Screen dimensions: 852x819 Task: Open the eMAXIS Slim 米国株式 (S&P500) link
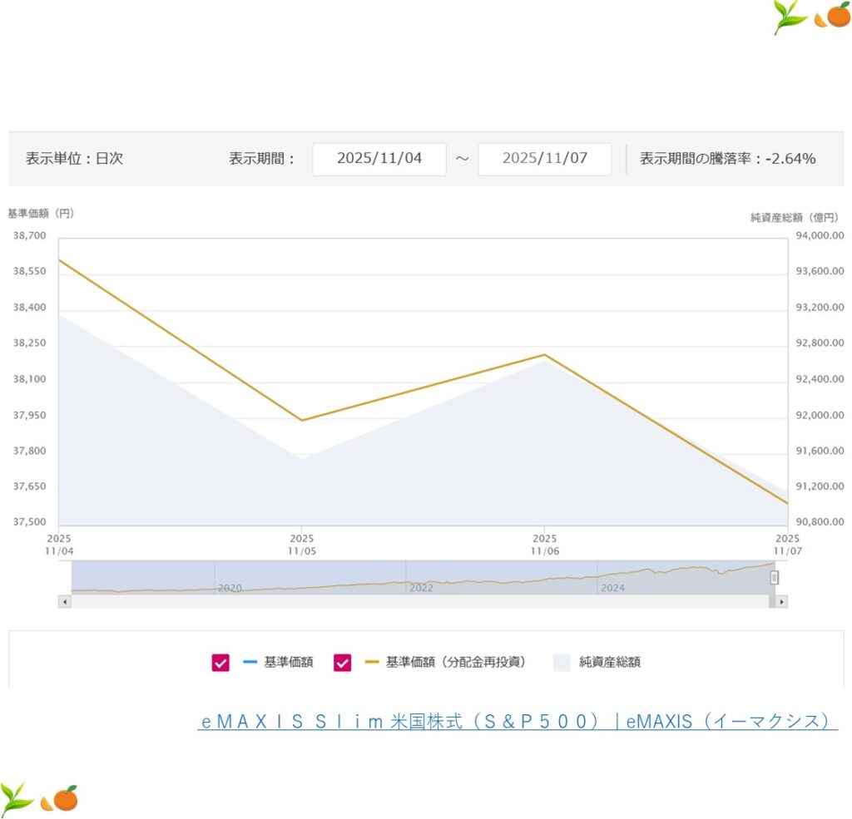(517, 721)
